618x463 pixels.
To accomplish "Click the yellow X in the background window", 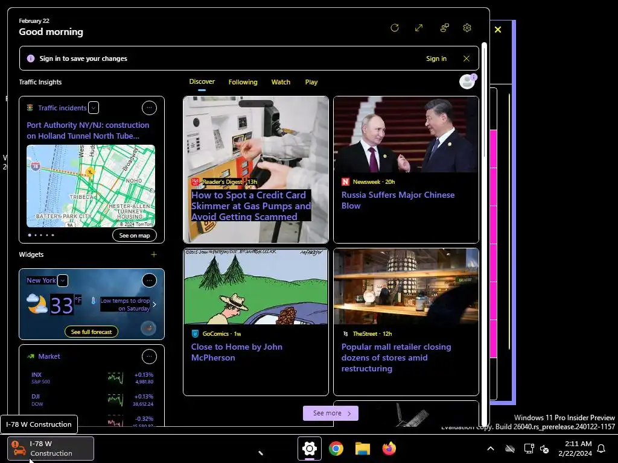I will (x=498, y=30).
